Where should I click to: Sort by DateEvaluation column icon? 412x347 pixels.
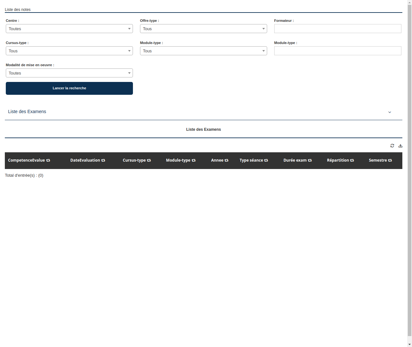(103, 160)
